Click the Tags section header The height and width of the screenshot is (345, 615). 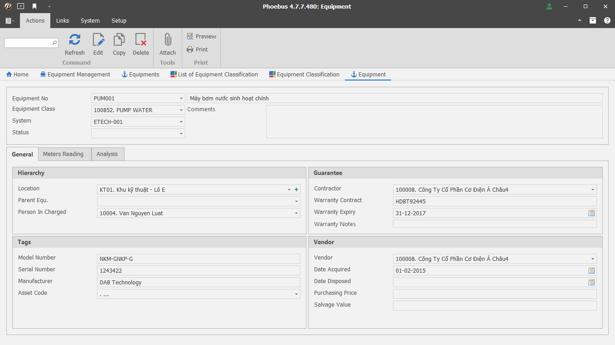[159, 242]
